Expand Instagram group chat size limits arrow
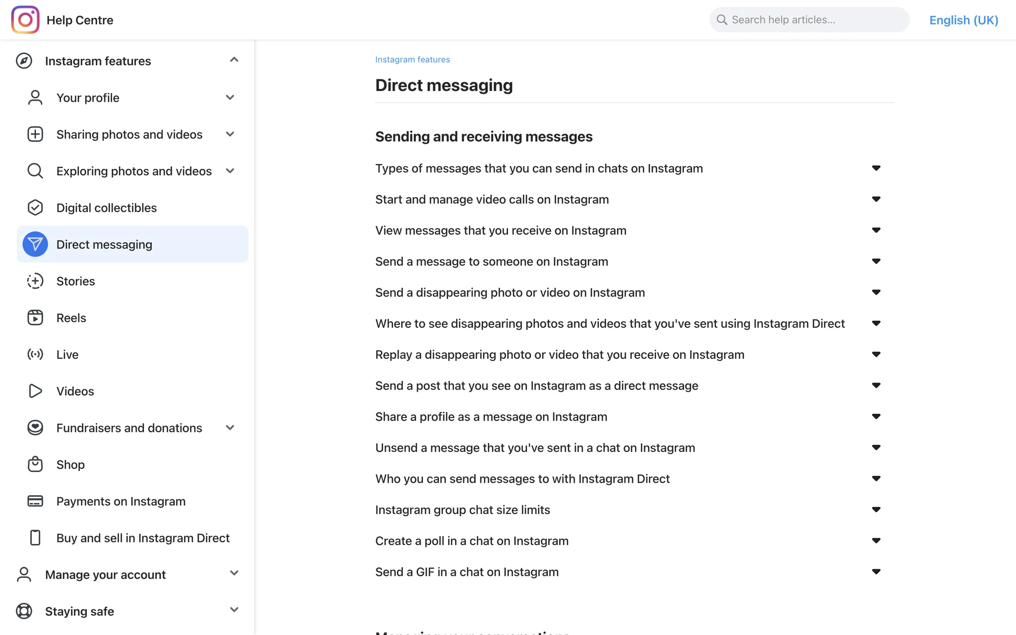Viewport: 1016px width, 635px height. point(876,510)
